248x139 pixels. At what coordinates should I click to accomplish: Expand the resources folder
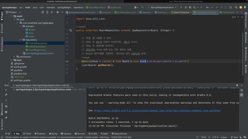click(14, 57)
